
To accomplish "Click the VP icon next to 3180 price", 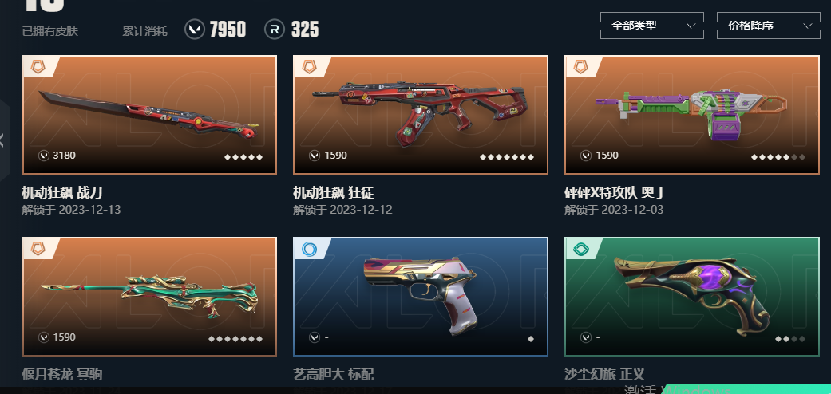I will coord(44,156).
